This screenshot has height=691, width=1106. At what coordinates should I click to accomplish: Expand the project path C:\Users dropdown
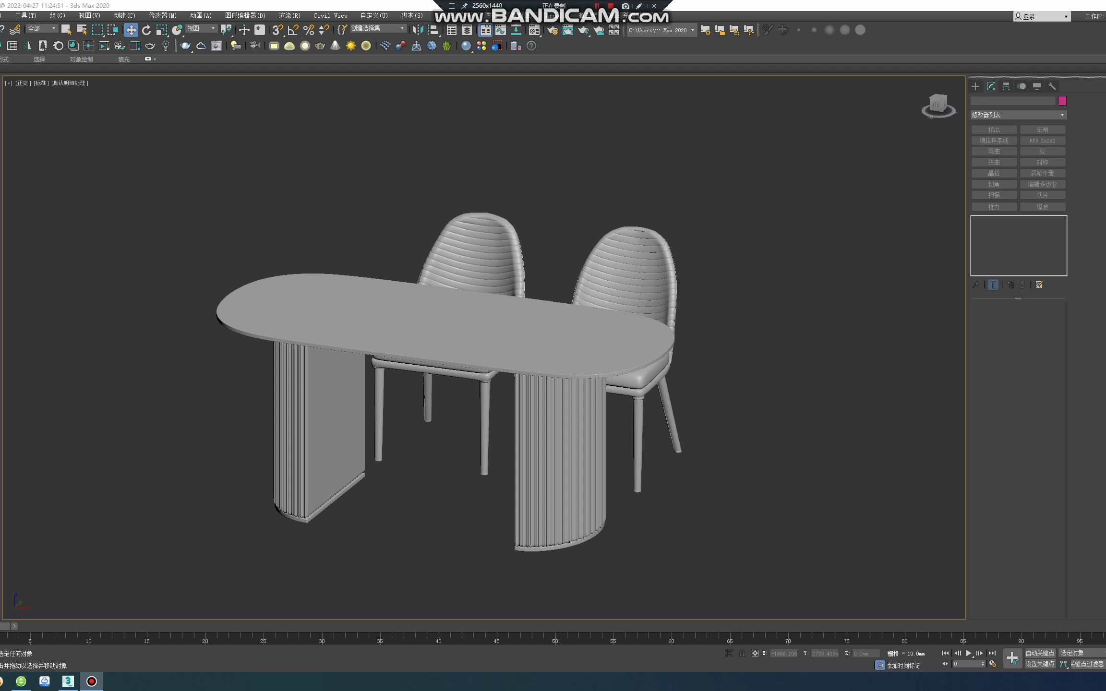click(661, 30)
